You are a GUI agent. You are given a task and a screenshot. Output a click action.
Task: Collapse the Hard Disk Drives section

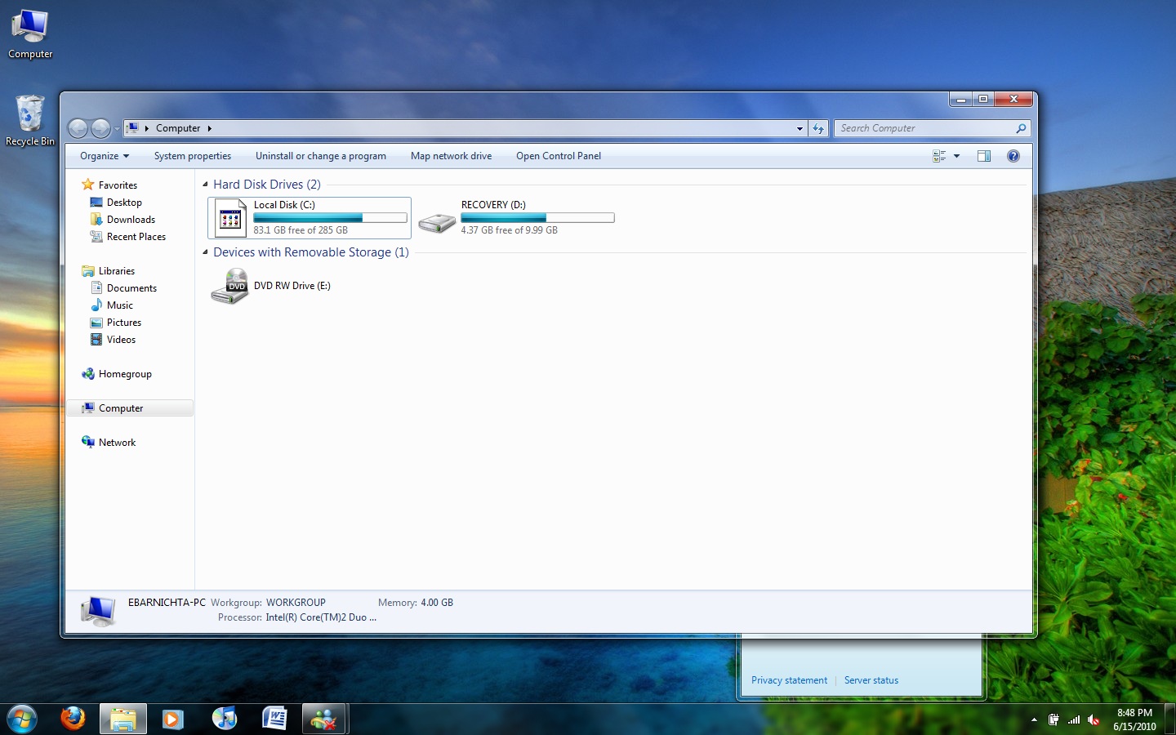click(205, 184)
